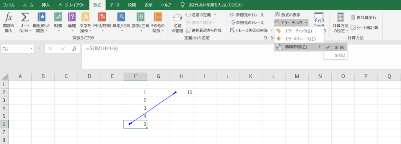Viewport: 401px width, 144px height.
Task: Click 参照元のトレース
Action: click(x=247, y=15)
